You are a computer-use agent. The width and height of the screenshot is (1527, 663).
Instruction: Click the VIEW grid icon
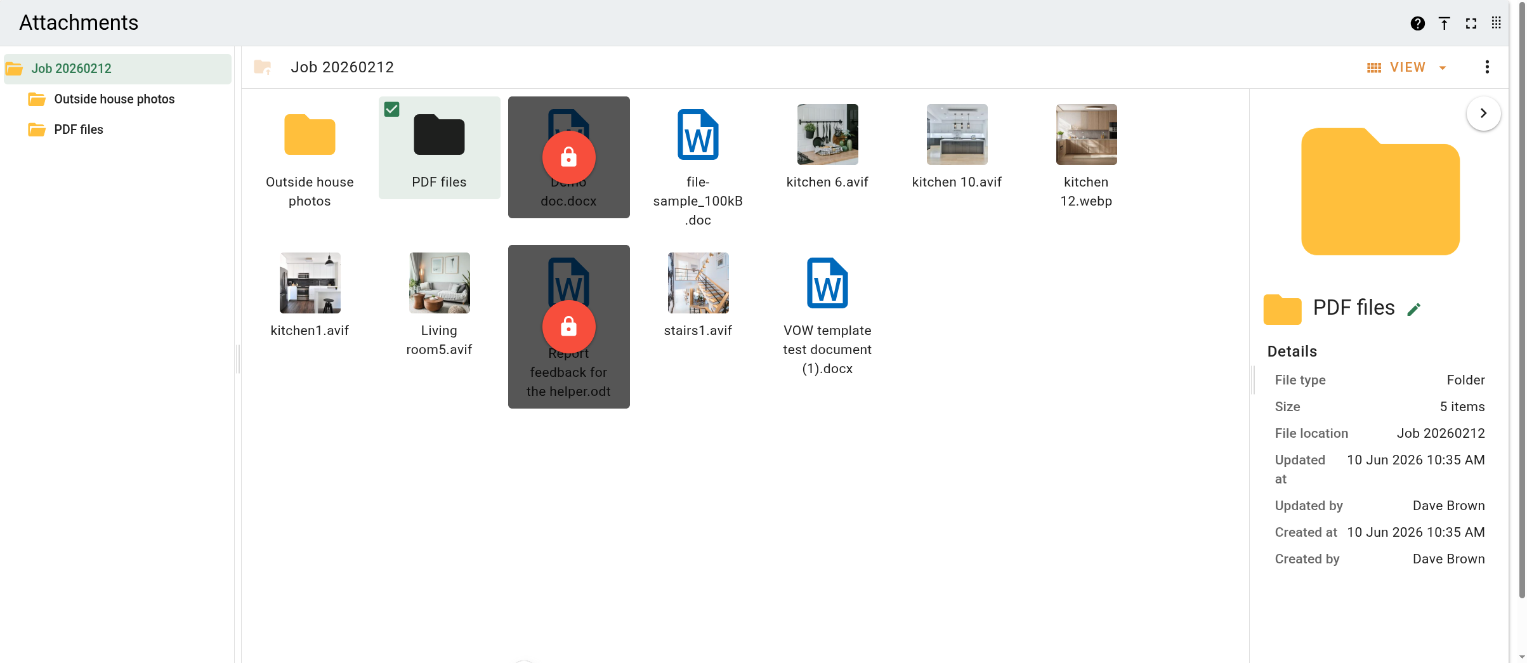pos(1374,68)
